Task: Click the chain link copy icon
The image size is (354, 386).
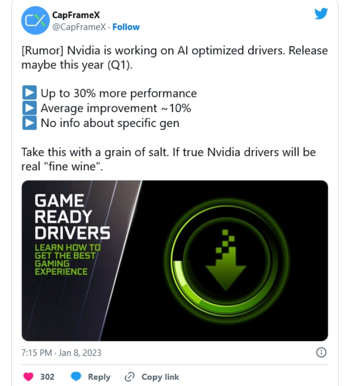Action: (129, 377)
